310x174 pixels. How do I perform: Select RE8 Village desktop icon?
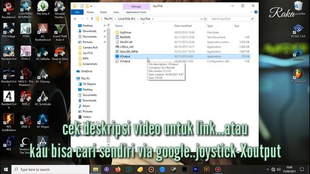[9, 30]
